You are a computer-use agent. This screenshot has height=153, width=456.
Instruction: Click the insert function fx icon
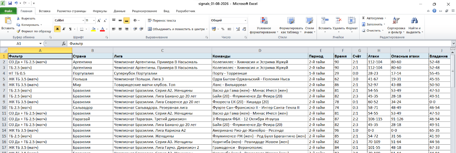point(64,44)
